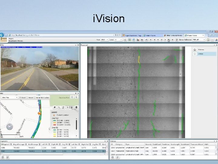This screenshot has width=218, height=164.
Task: Click the settings icon under Segments table
Action: (x=3, y=158)
